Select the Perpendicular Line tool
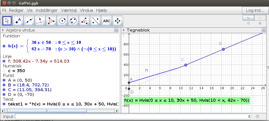269x121 pixels. 40,21
